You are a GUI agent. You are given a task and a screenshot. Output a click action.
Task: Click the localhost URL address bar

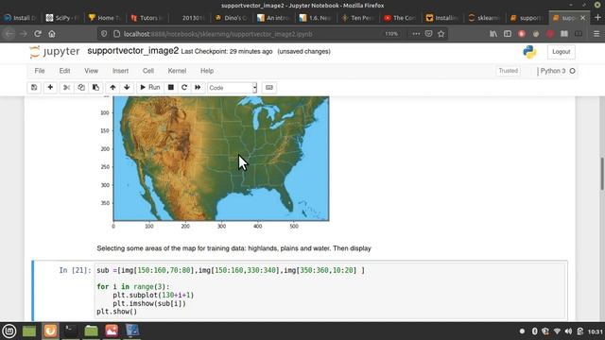click(x=218, y=34)
